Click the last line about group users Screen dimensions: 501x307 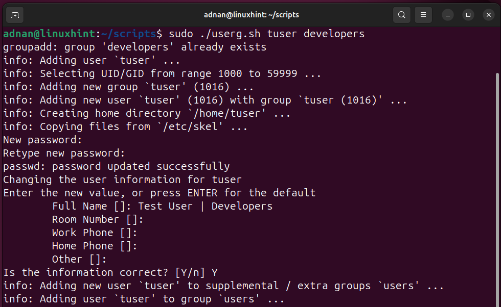pos(144,299)
